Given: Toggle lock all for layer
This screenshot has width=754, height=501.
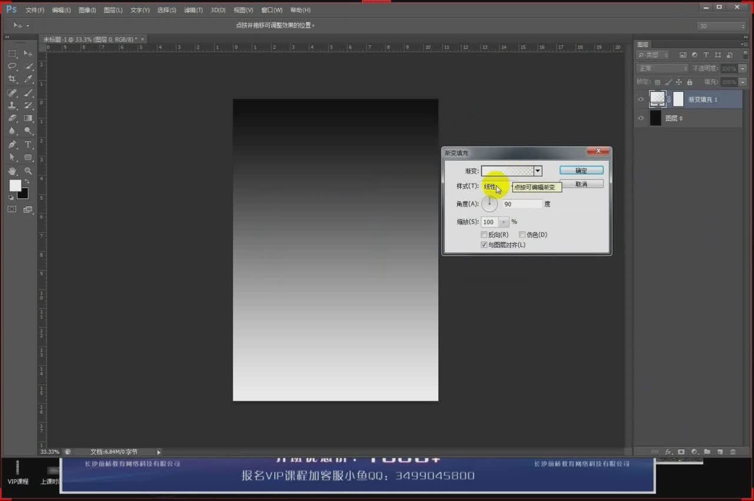Looking at the screenshot, I should pos(690,82).
